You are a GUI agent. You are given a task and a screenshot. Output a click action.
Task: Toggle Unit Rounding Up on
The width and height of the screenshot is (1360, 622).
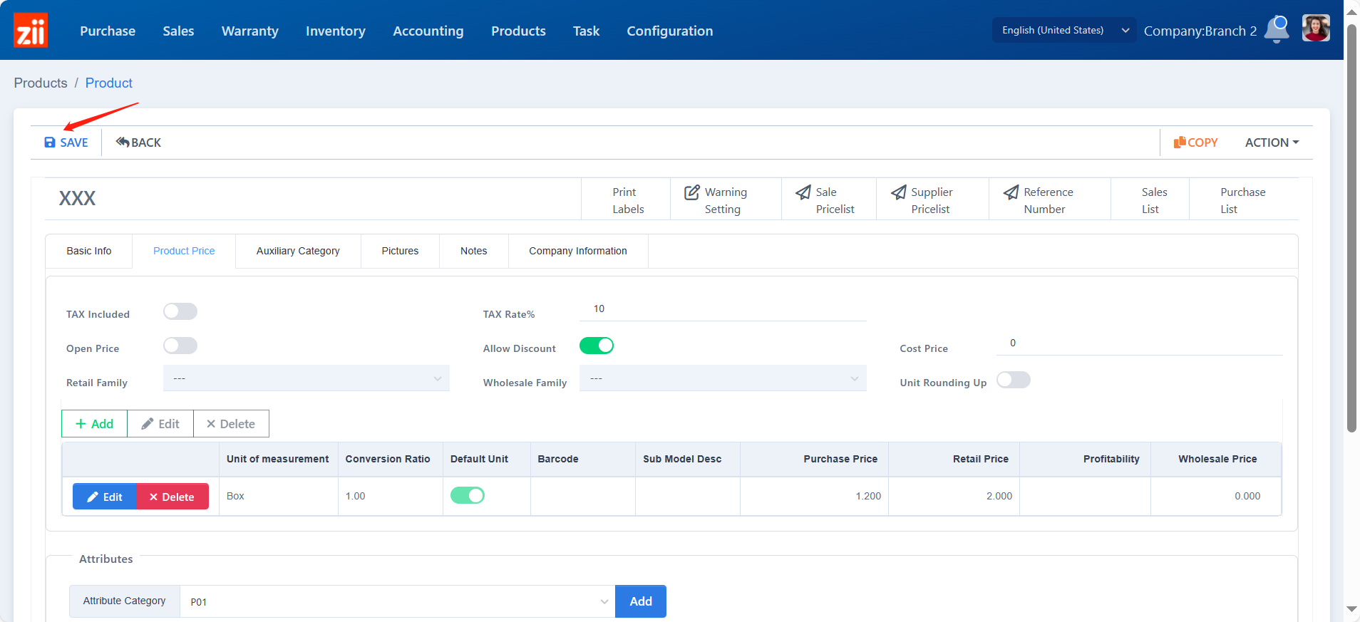point(1013,380)
